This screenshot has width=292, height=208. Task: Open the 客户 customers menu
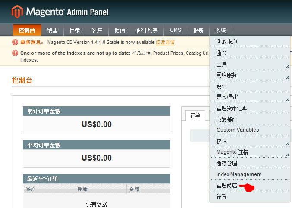click(97, 30)
